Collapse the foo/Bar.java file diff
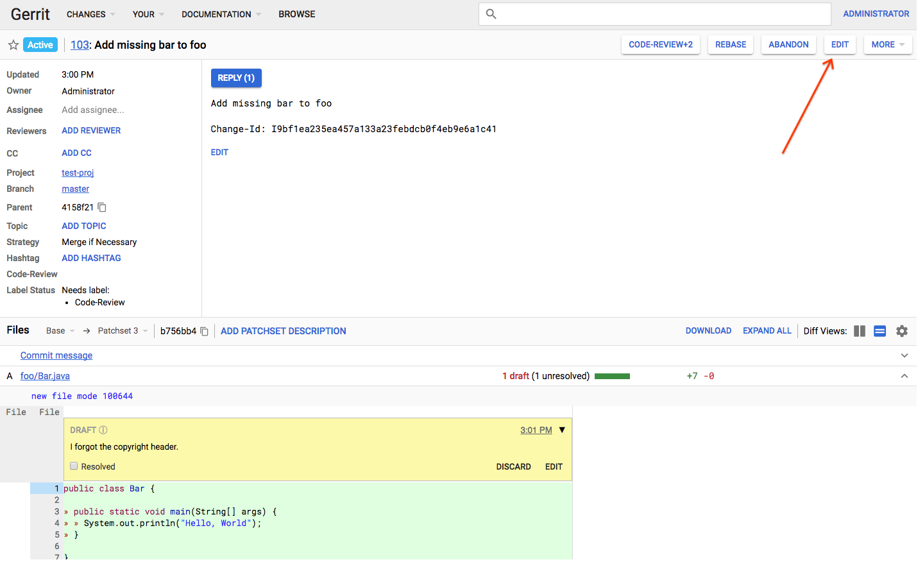 tap(904, 376)
